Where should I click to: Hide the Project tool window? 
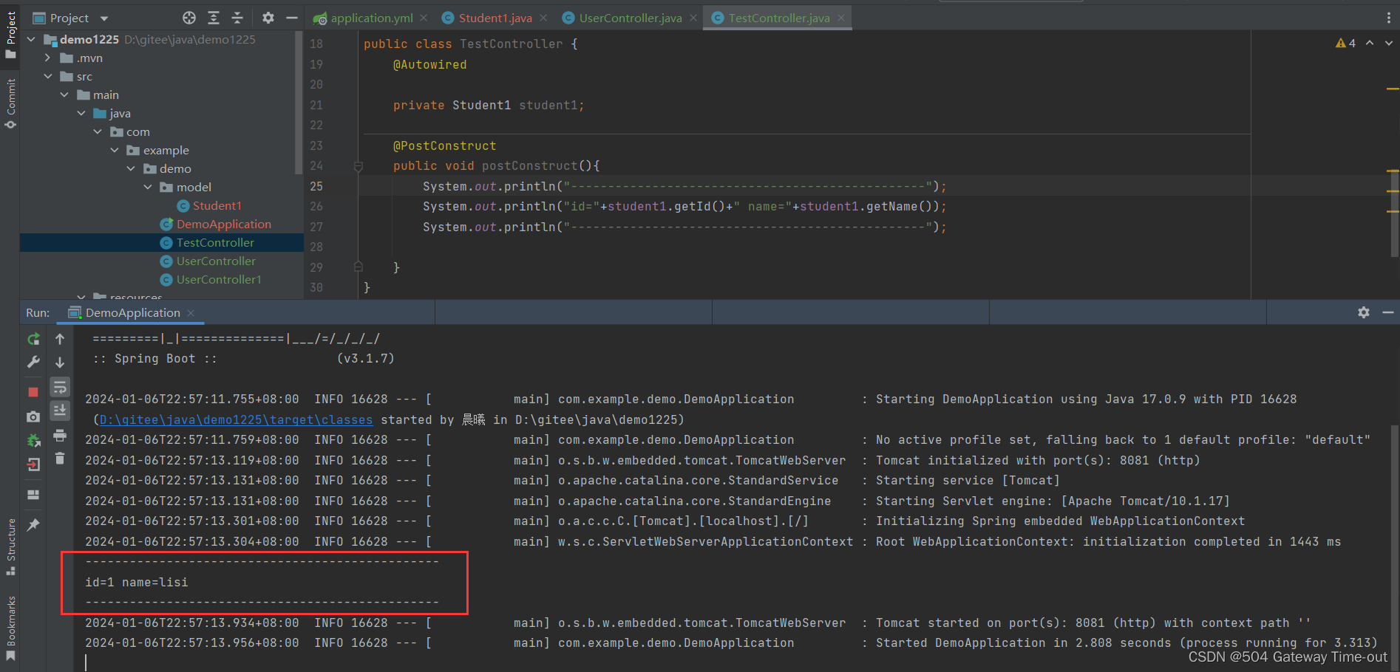[x=292, y=18]
